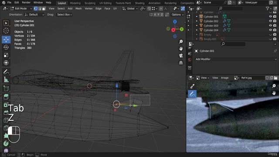The height and width of the screenshot is (157, 279).
Task: Click the Ref-4.jpg image name field
Action: click(252, 78)
